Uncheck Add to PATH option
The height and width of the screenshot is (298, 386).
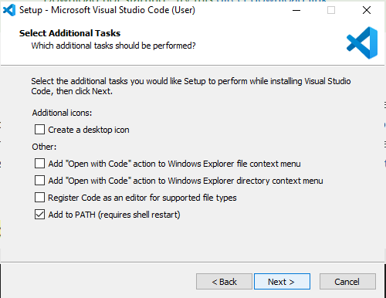pyautogui.click(x=39, y=215)
